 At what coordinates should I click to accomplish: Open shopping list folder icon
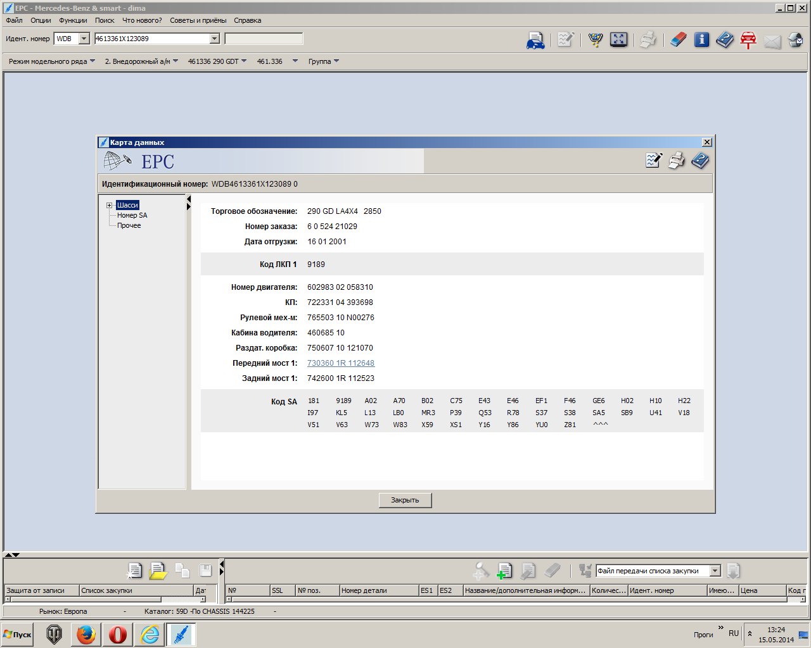158,571
